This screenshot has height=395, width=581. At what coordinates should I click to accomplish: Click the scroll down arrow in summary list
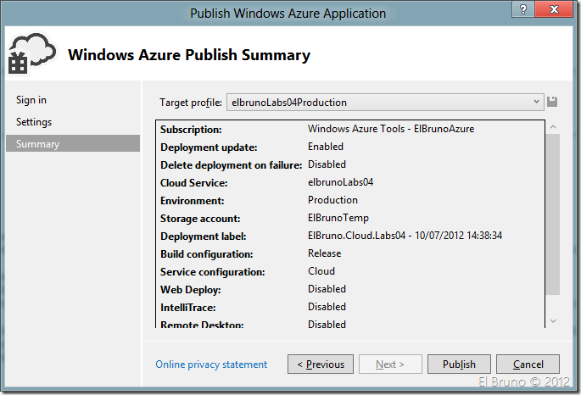pos(553,321)
